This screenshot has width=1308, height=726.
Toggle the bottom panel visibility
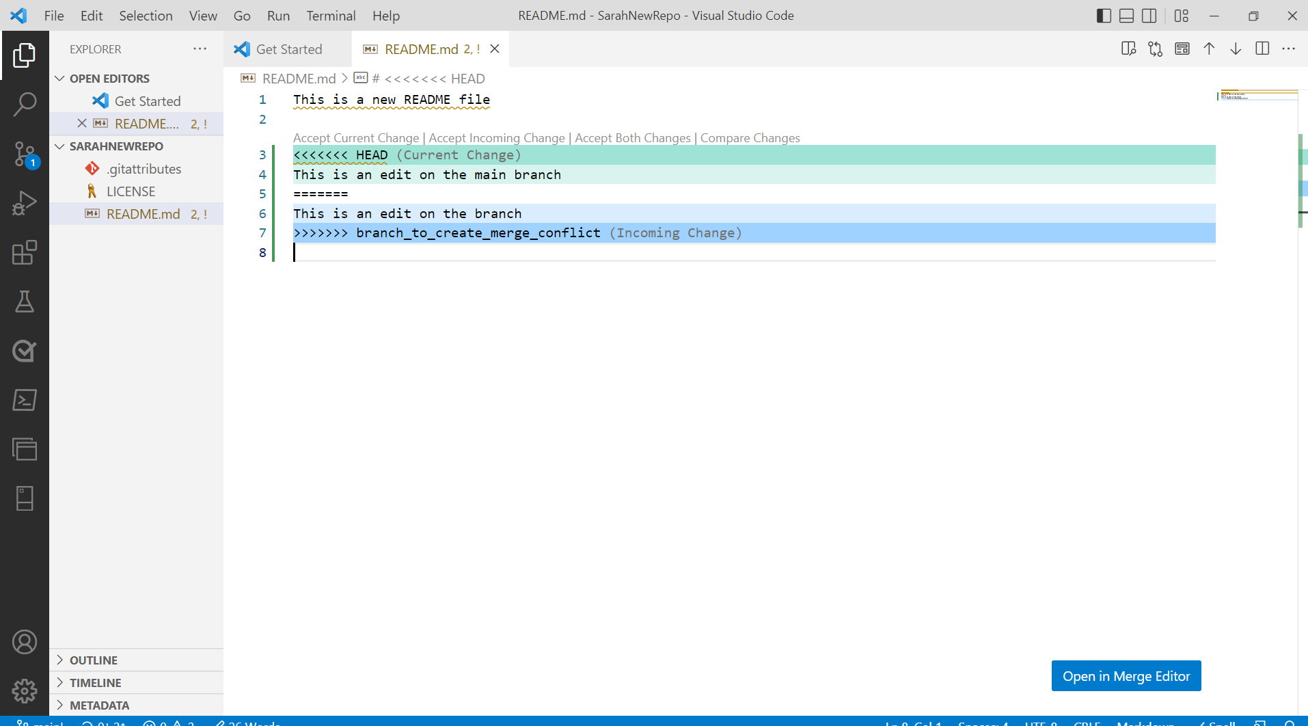pyautogui.click(x=1126, y=15)
